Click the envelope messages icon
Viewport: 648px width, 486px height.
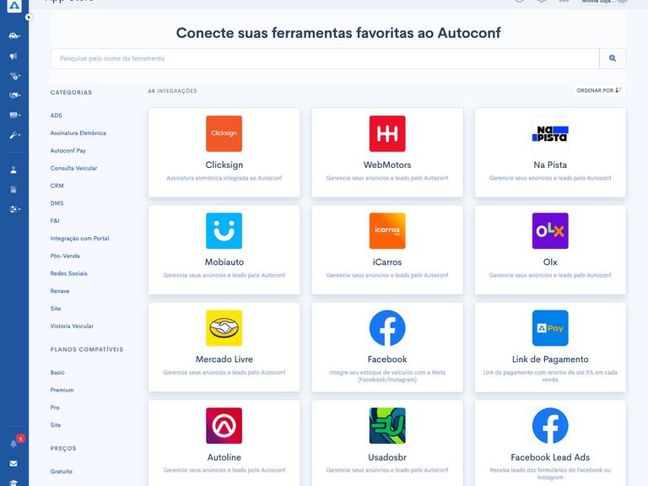point(13,463)
